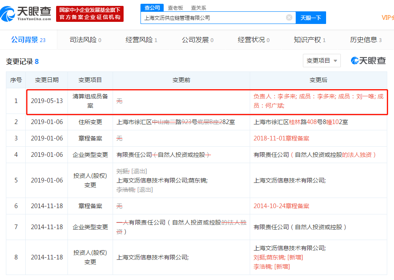Select the 查公司 search tab
This screenshot has height=280, width=394.
click(152, 8)
